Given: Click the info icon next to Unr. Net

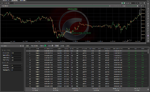Looking at the screenshot, I should 139,88.
